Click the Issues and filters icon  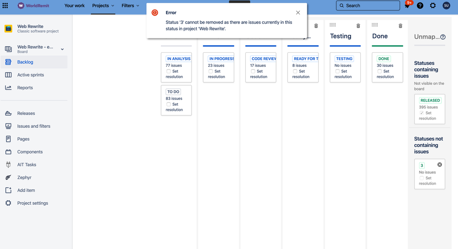(8, 126)
